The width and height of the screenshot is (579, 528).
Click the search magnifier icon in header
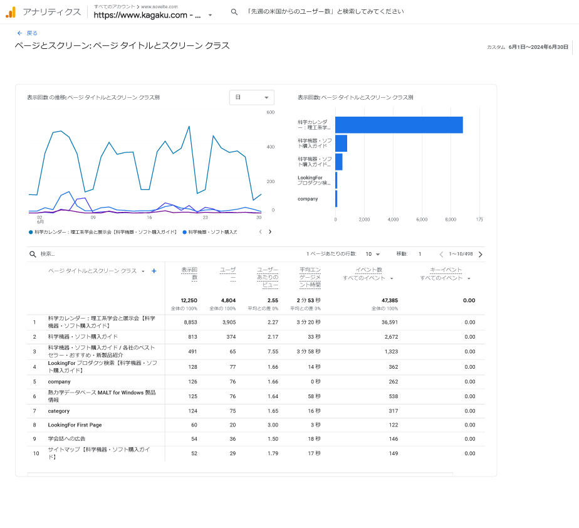(x=234, y=12)
